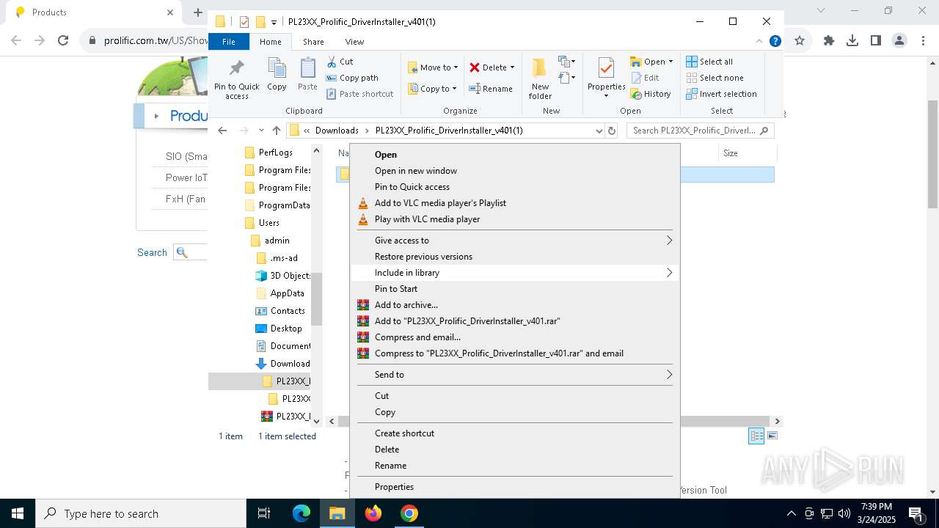Viewport: 939px width, 528px height.
Task: Click the Search PL23XX_Prolific_Driver field
Action: (700, 131)
